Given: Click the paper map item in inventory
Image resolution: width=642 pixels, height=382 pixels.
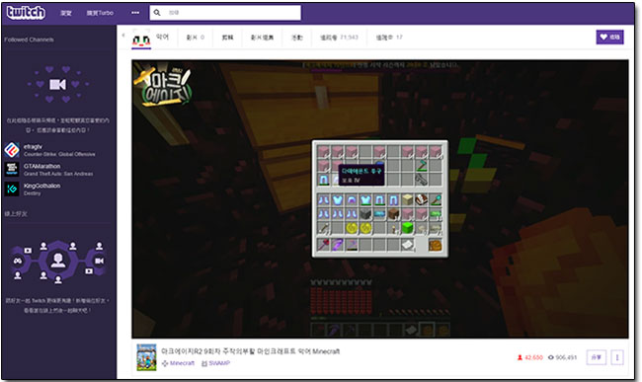Looking at the screenshot, I should pos(407,245).
